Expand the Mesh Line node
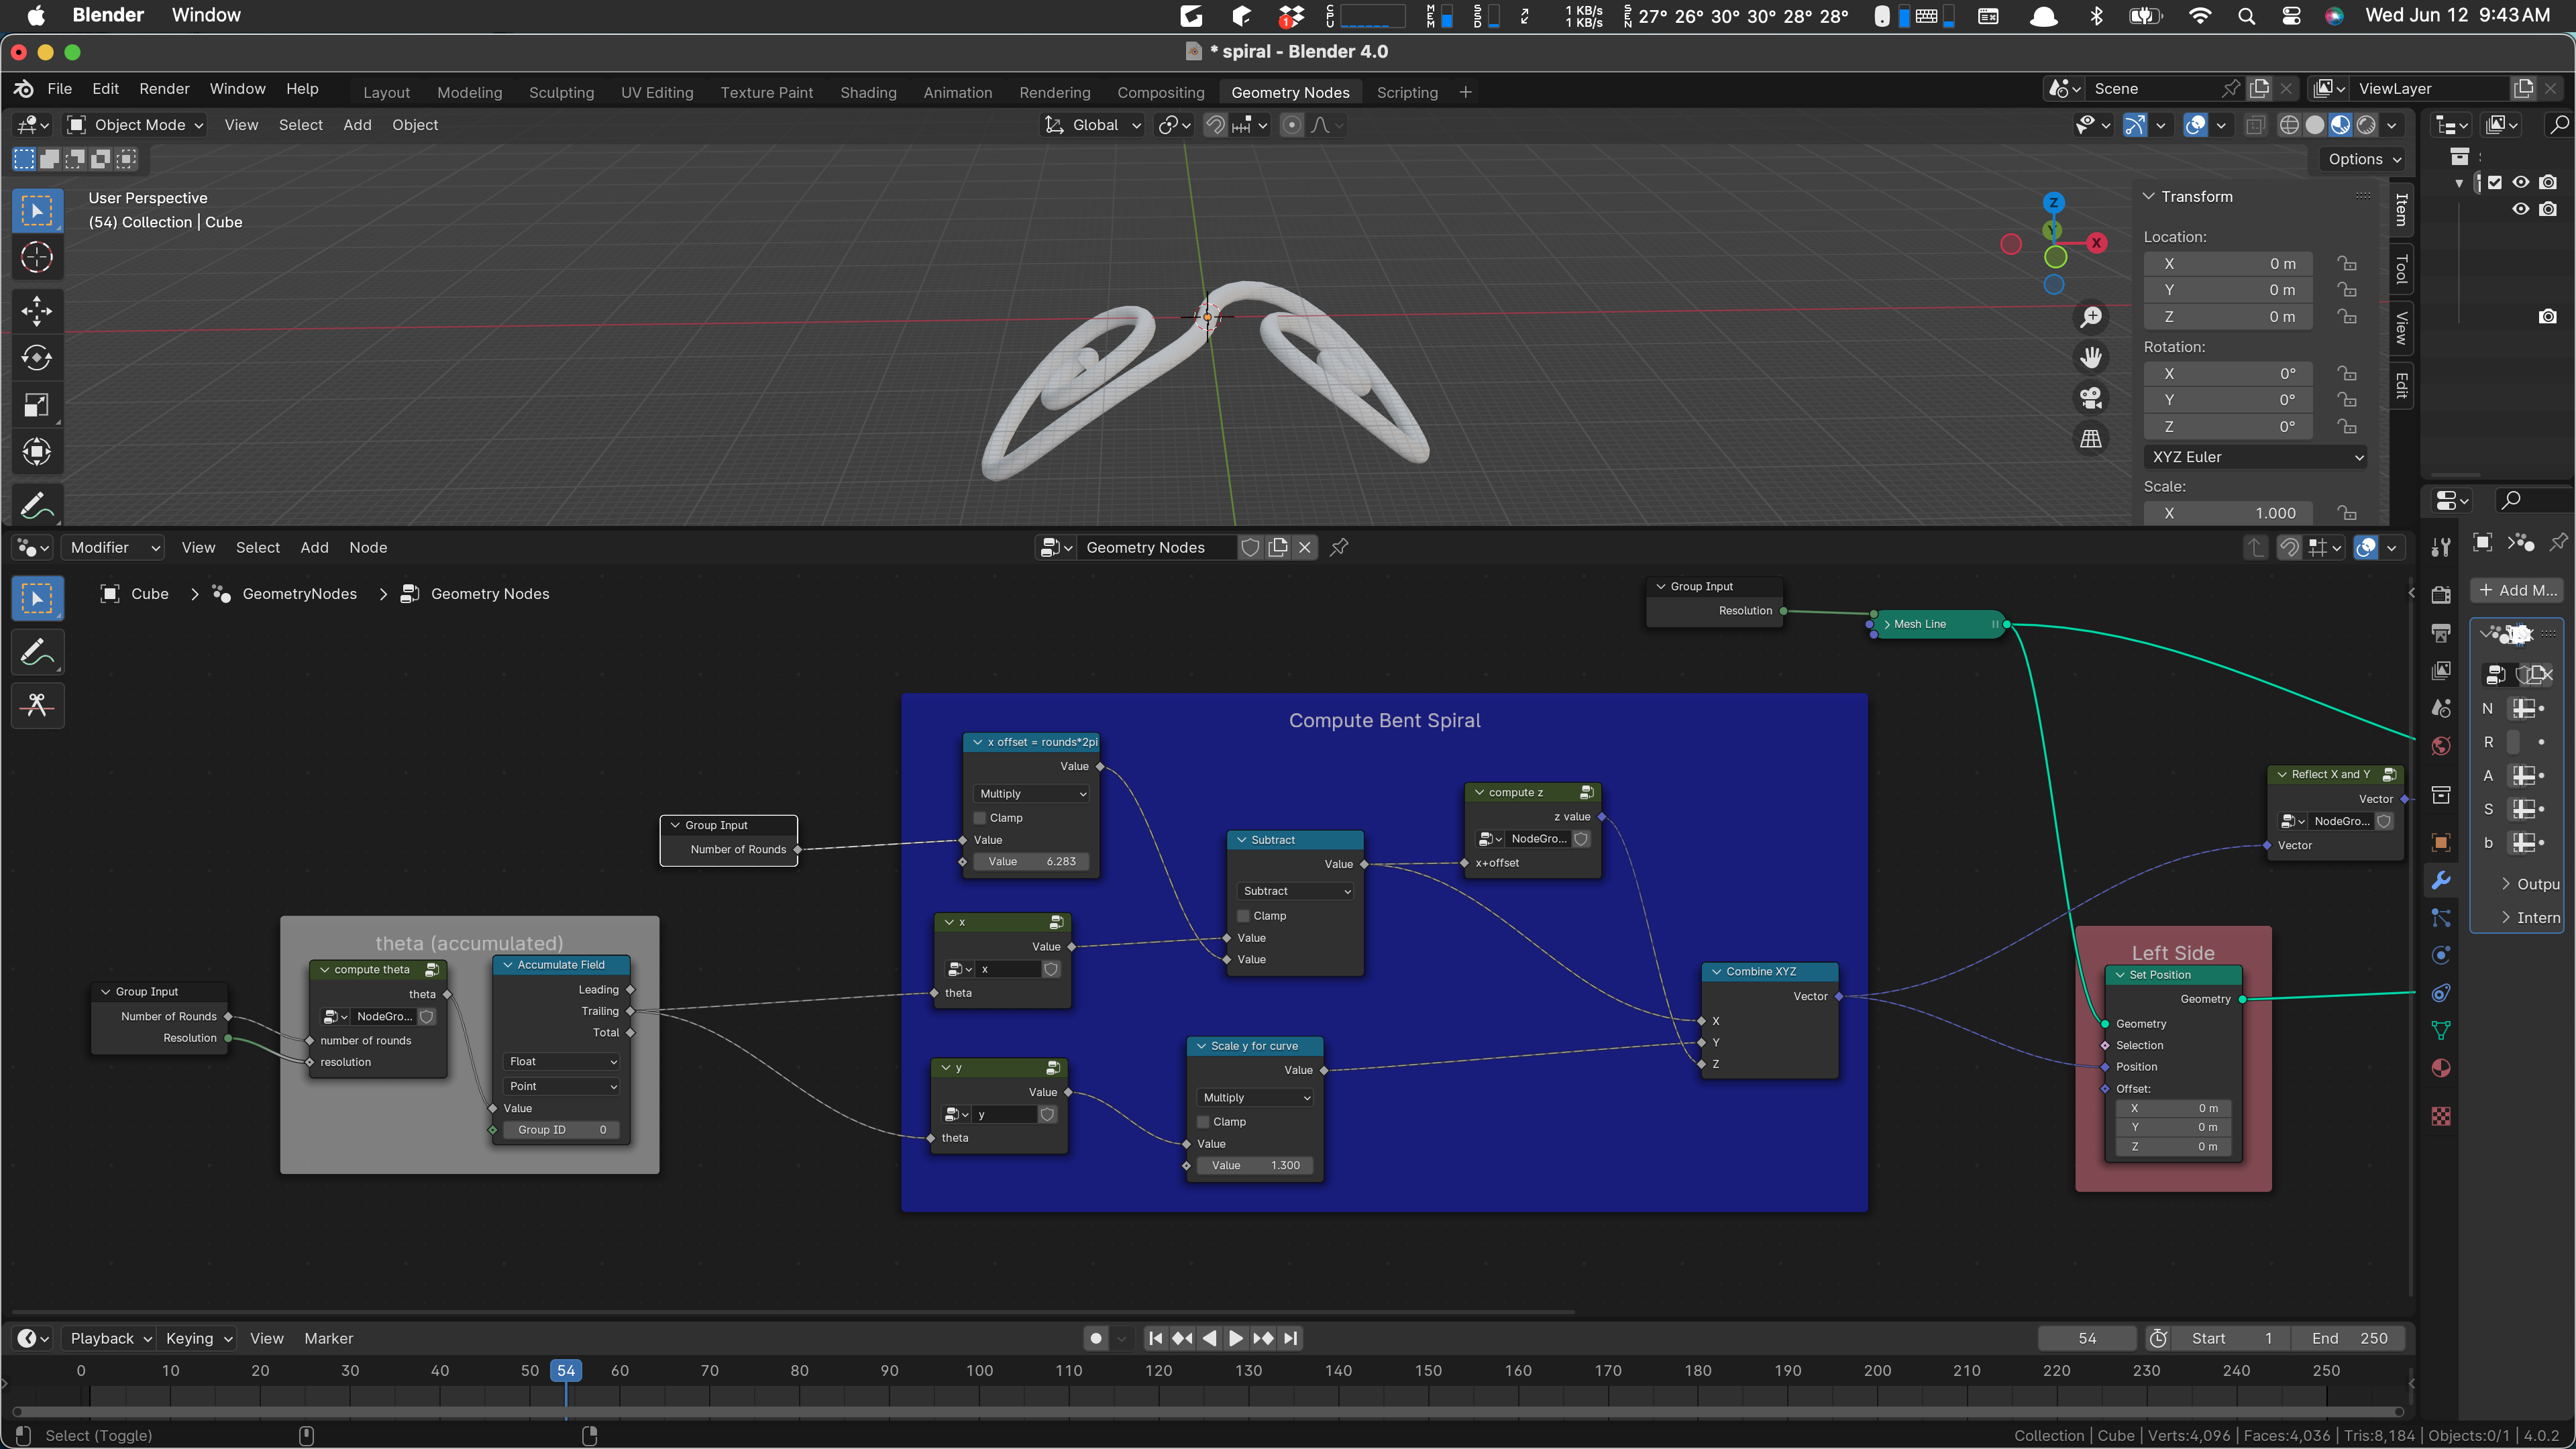Screen dimensions: 2576x1449 pyautogui.click(x=1887, y=624)
